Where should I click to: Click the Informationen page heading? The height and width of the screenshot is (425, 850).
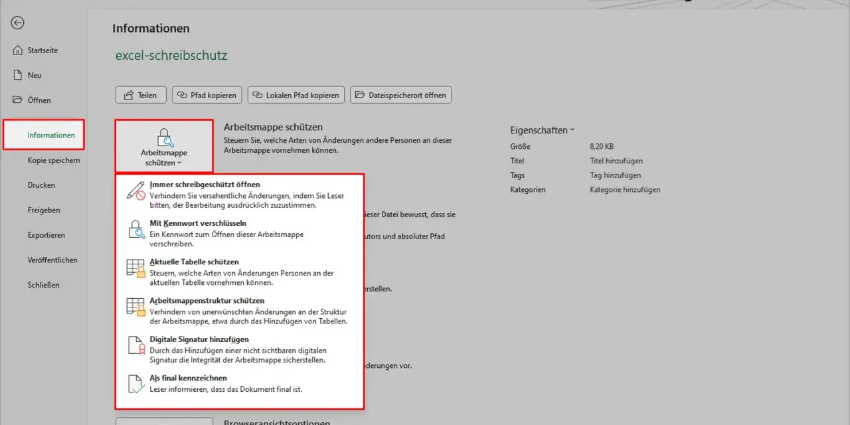(x=151, y=29)
